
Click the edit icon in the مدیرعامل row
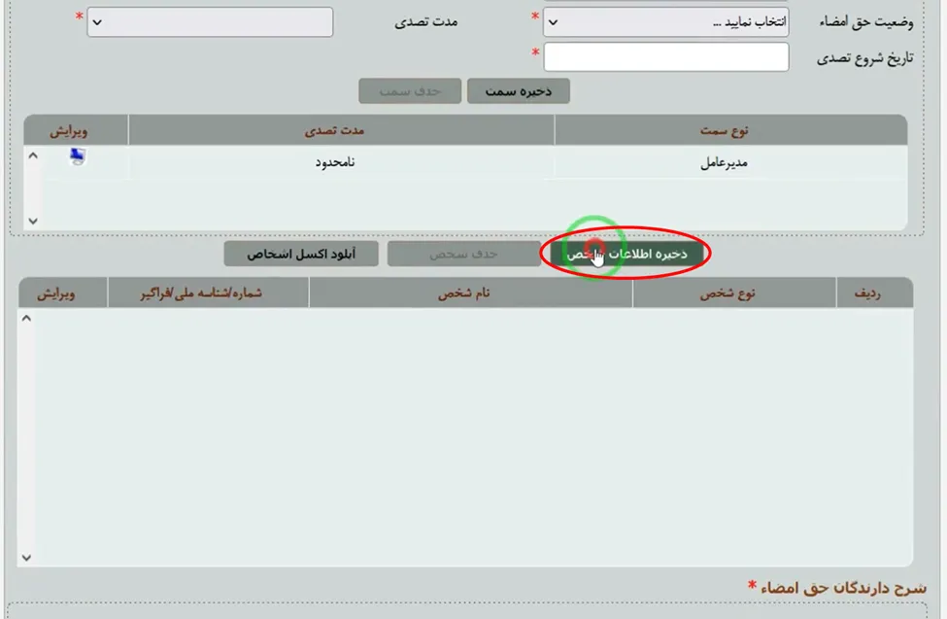click(x=78, y=156)
